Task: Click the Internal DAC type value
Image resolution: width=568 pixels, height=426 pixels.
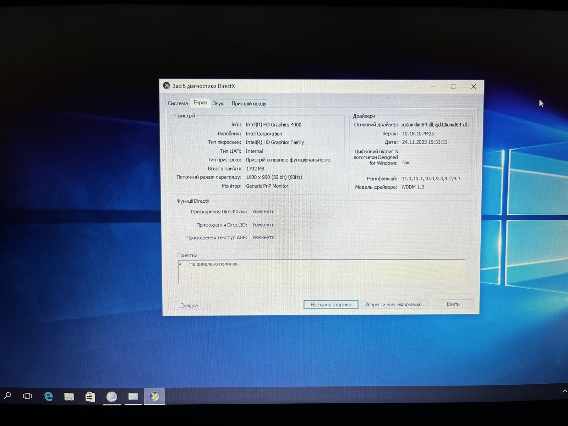Action: (x=254, y=151)
